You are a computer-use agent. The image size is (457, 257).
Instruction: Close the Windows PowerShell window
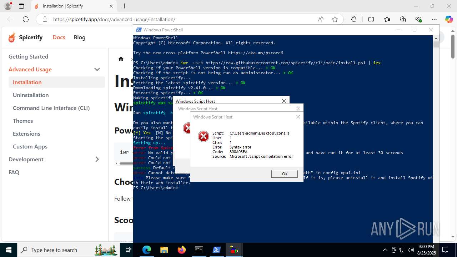pos(431,30)
